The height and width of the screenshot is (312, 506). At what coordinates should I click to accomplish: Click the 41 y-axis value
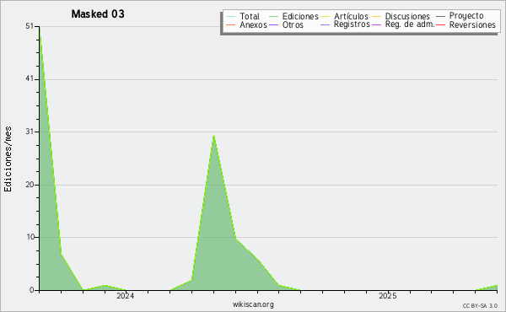[x=30, y=79]
